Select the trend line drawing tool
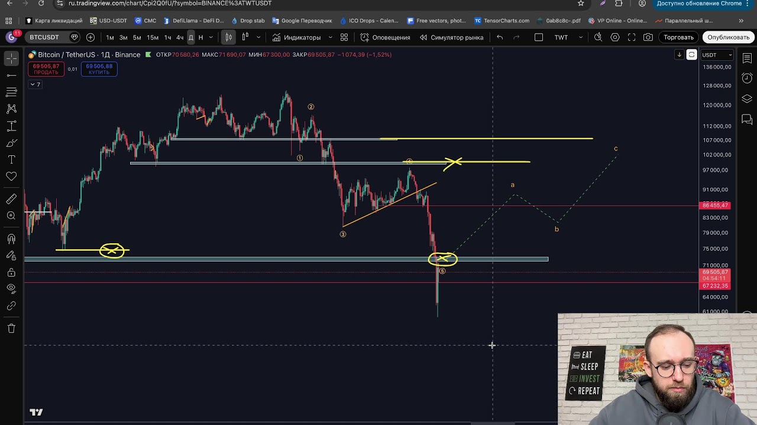 11,76
